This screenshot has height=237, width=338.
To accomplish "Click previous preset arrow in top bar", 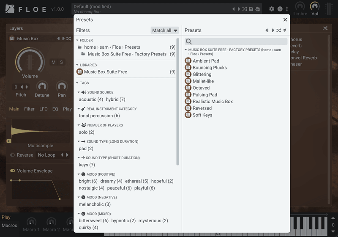I will (x=234, y=9).
